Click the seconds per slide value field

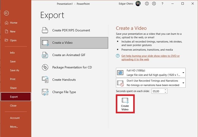coord(158,91)
